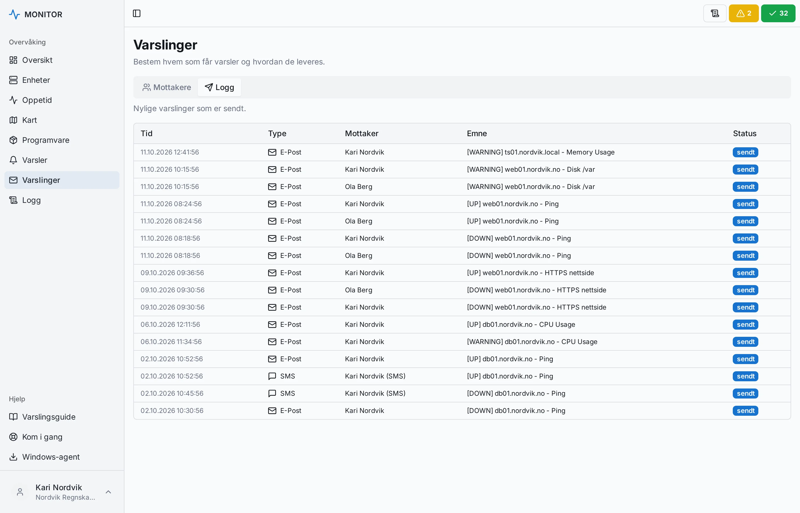Click the Tid column header
Image resolution: width=800 pixels, height=513 pixels.
tap(146, 133)
